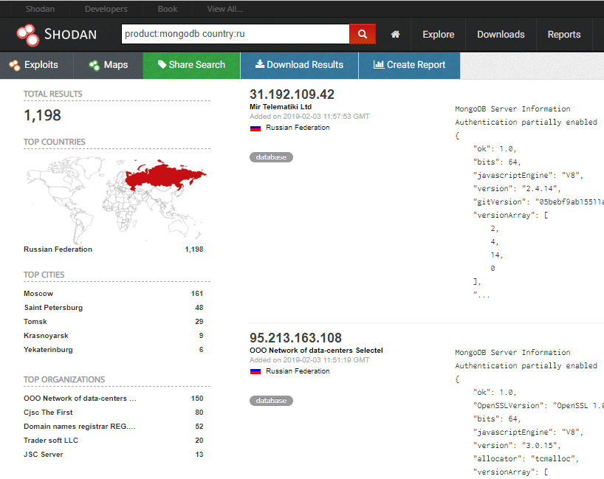Create a report from results
Image resolution: width=604 pixels, height=479 pixels.
[x=409, y=65]
